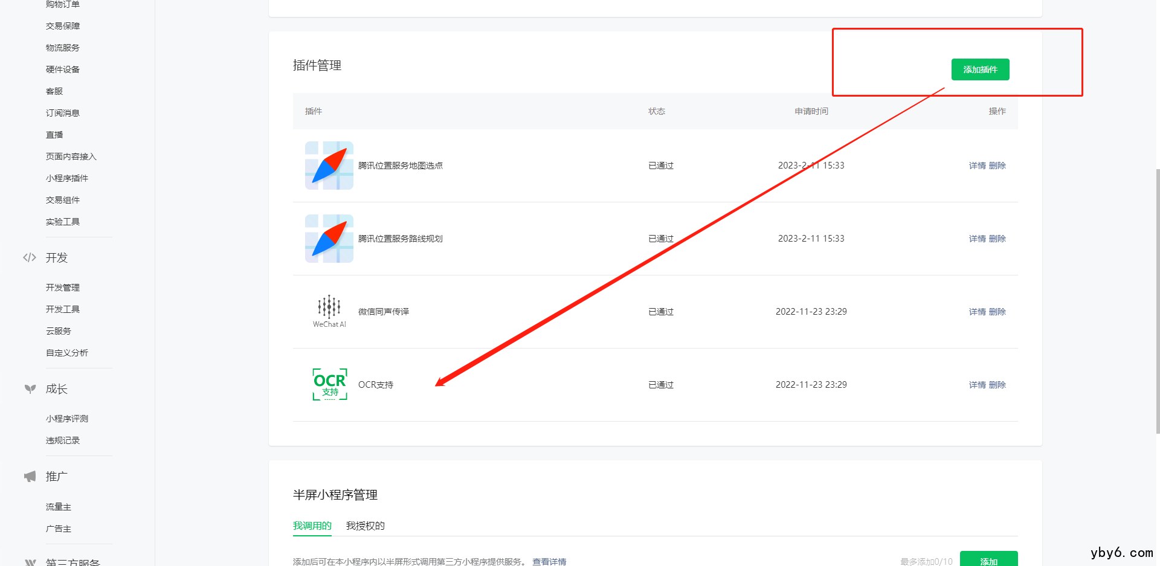The width and height of the screenshot is (1160, 566).
Task: Open 开发管理 in the sidebar
Action: point(62,287)
